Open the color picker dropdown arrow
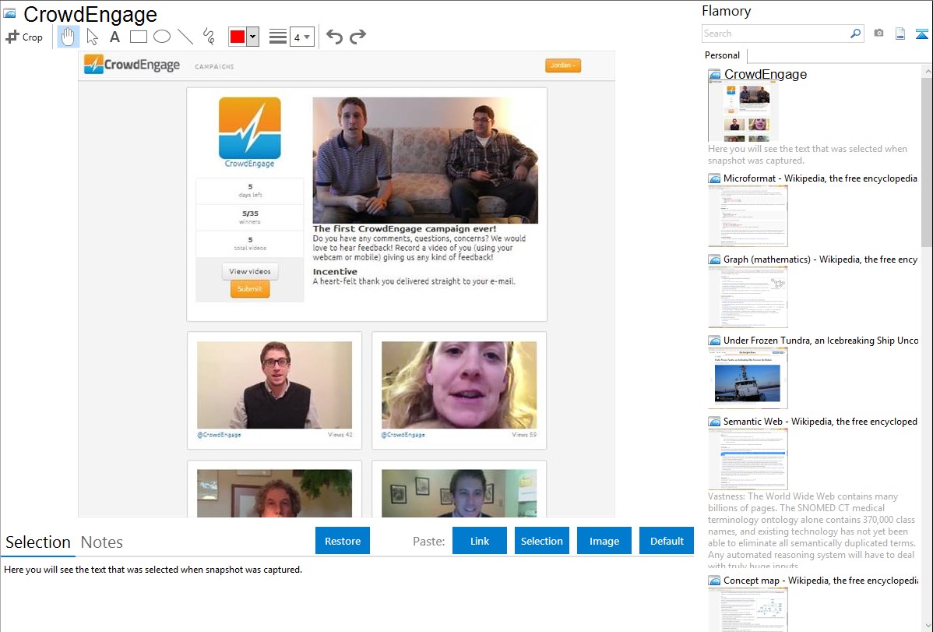Screen dimensions: 933x632 253,37
